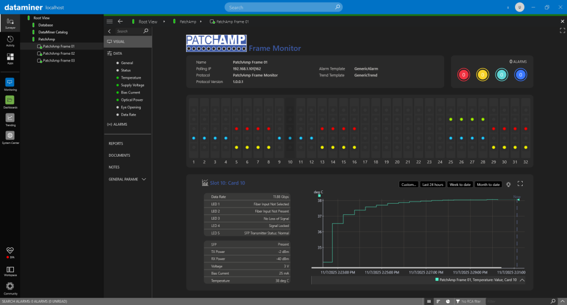This screenshot has width=567, height=305.
Task: Launch the Dashboards app
Action: [10, 101]
